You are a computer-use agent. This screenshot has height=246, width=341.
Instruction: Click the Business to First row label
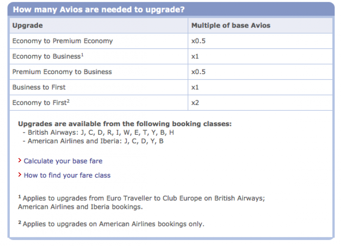click(39, 87)
